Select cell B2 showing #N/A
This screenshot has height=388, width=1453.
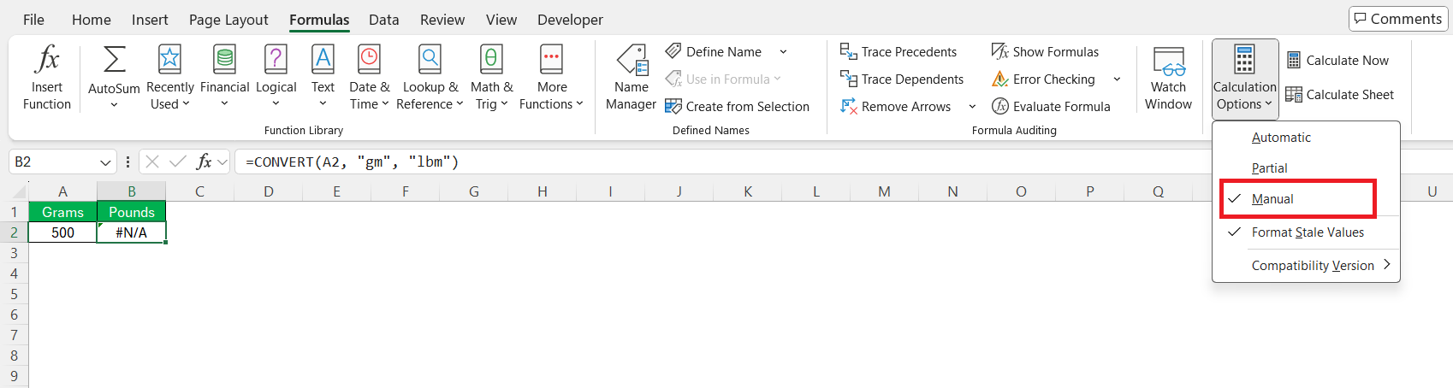131,232
